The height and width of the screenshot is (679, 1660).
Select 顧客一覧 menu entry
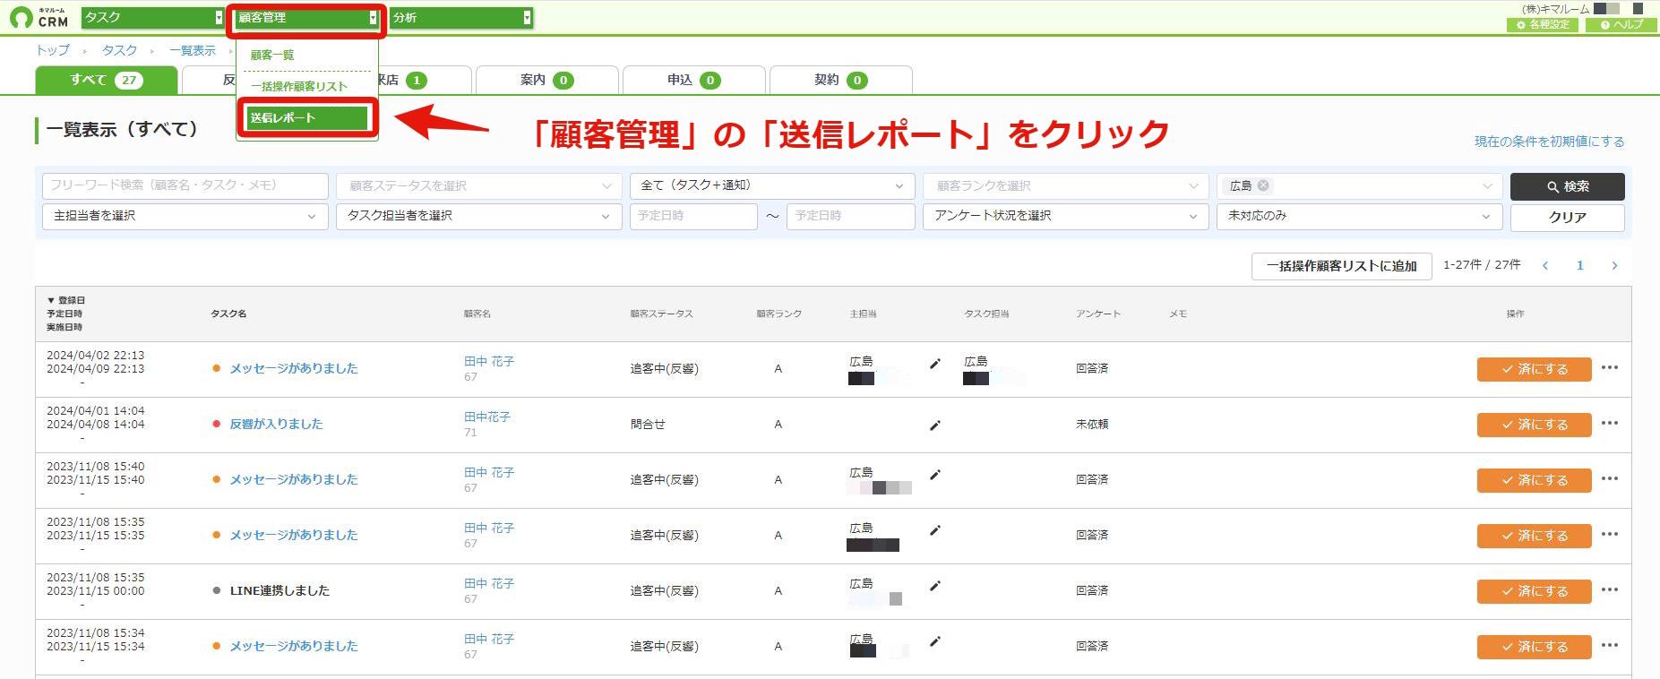(272, 55)
